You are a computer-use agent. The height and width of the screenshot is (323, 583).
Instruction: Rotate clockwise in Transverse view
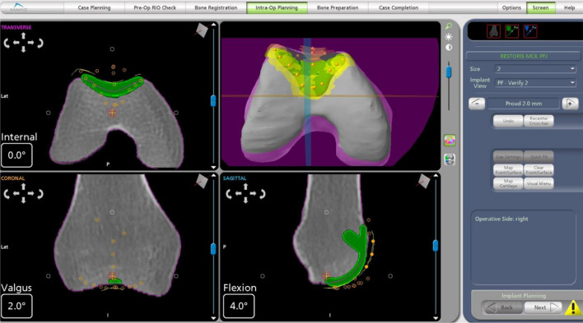[40, 43]
